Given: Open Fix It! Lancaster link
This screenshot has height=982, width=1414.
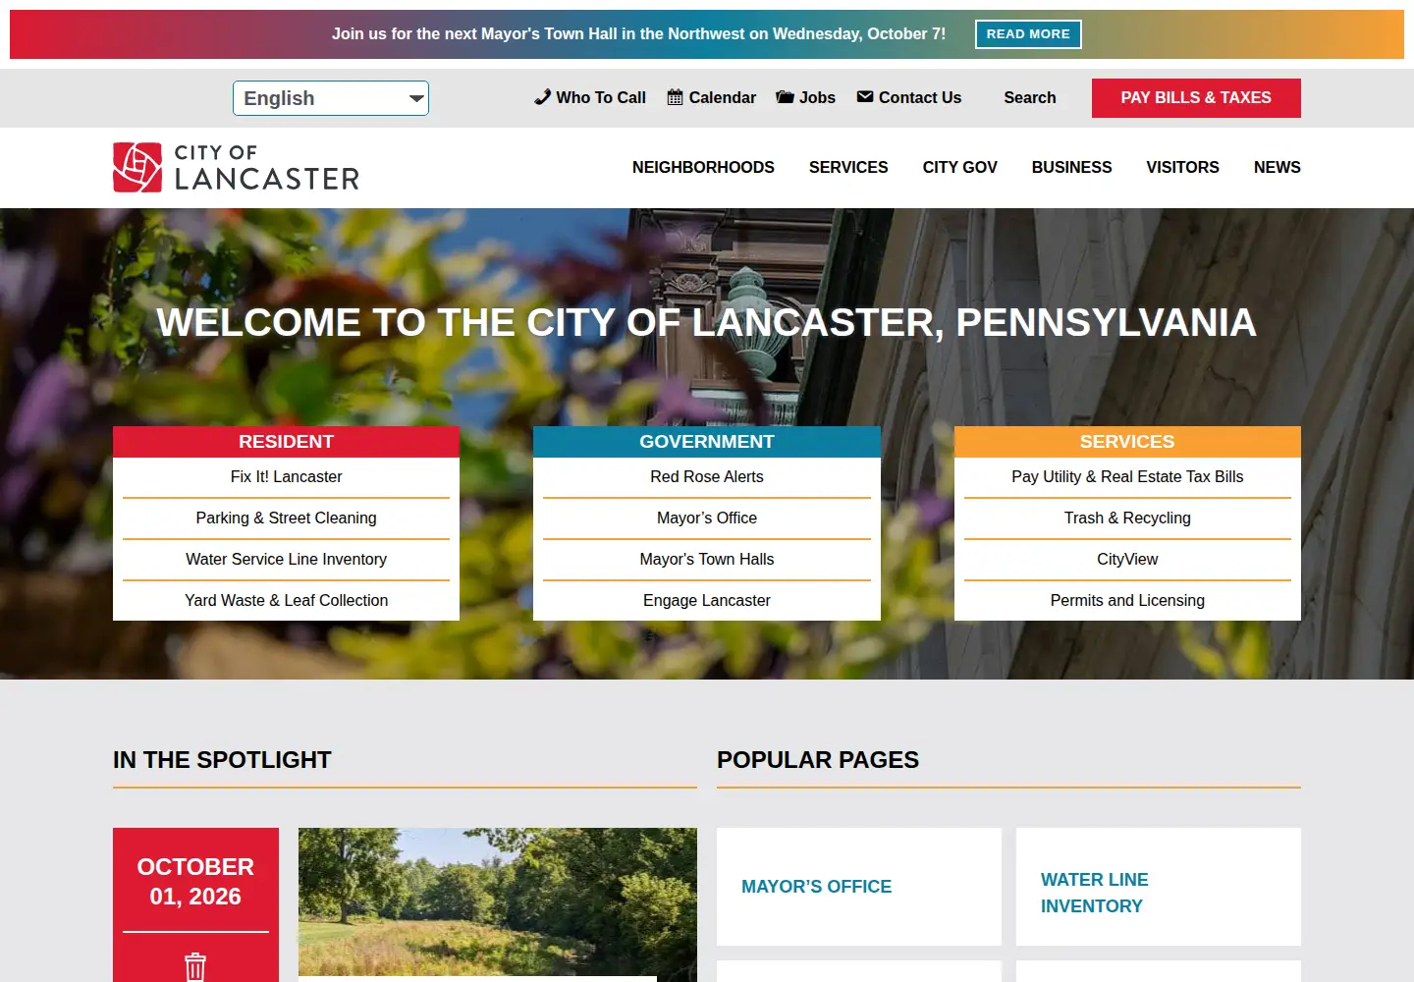Looking at the screenshot, I should coord(286,476).
